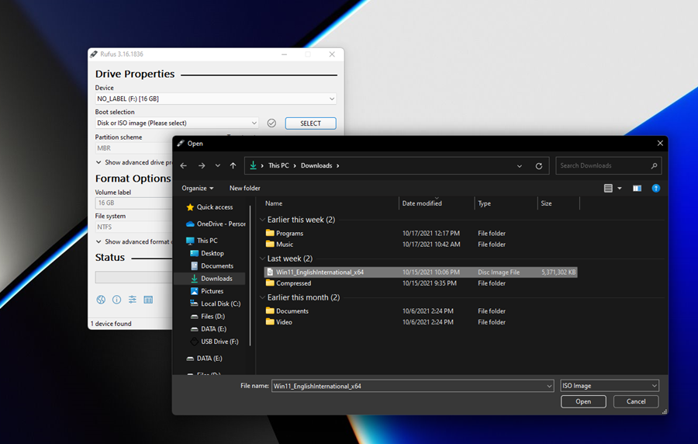Click the File name text field
The height and width of the screenshot is (444, 698).
409,386
